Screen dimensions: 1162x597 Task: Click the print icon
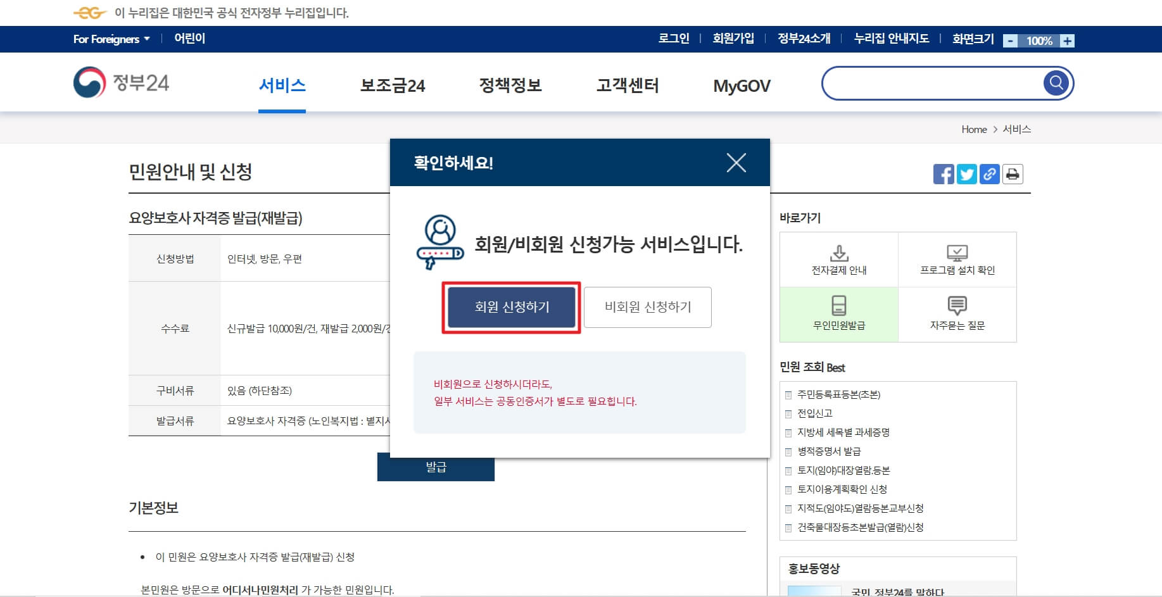click(x=1012, y=175)
